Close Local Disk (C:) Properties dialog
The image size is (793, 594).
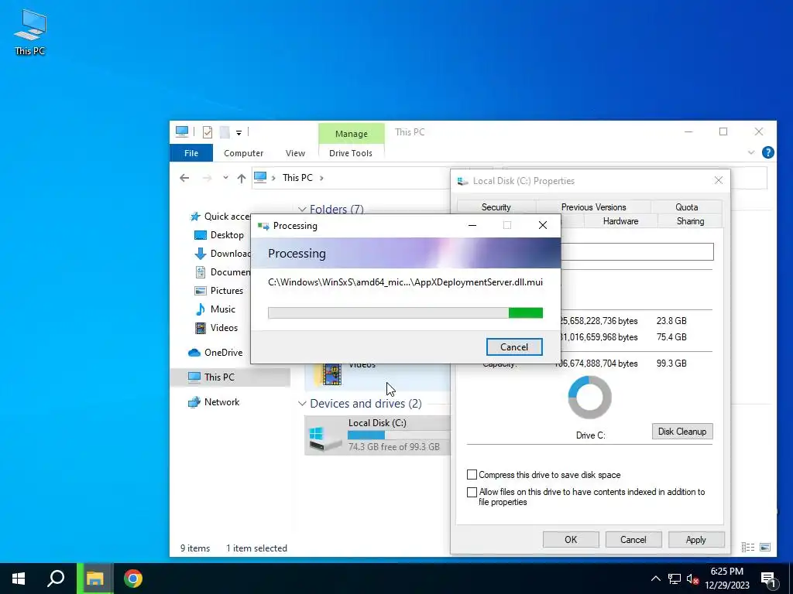click(x=718, y=180)
